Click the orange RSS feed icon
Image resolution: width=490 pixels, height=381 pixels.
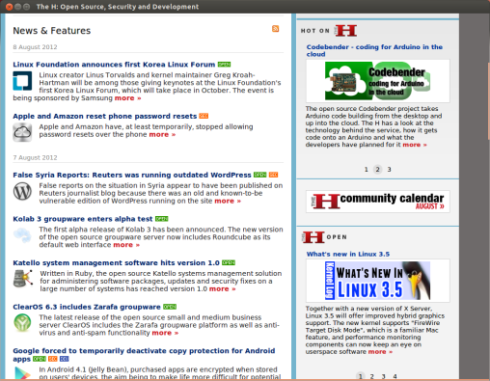(x=275, y=29)
